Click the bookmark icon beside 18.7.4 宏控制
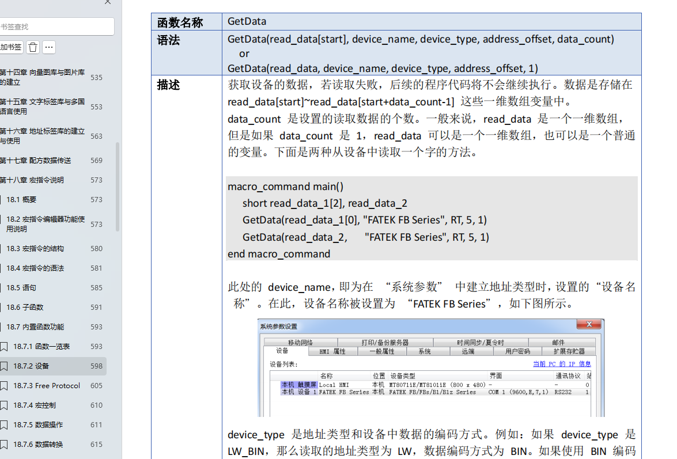 coord(4,405)
